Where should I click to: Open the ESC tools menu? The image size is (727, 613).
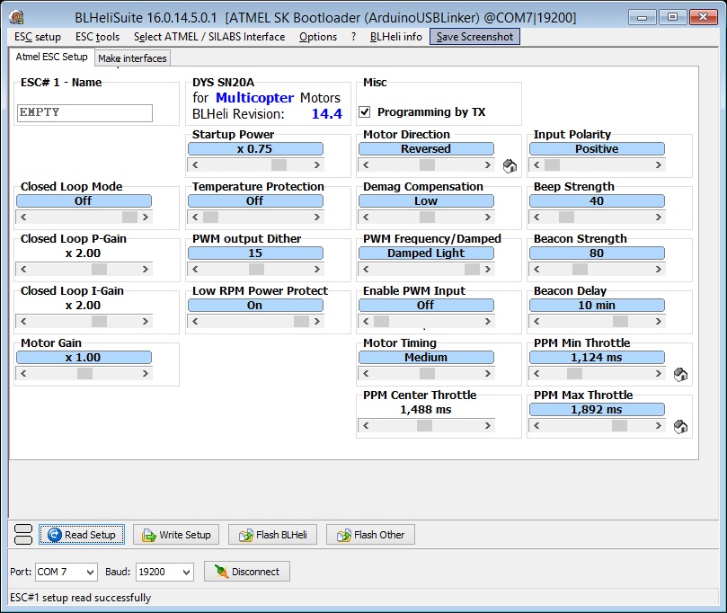(97, 37)
